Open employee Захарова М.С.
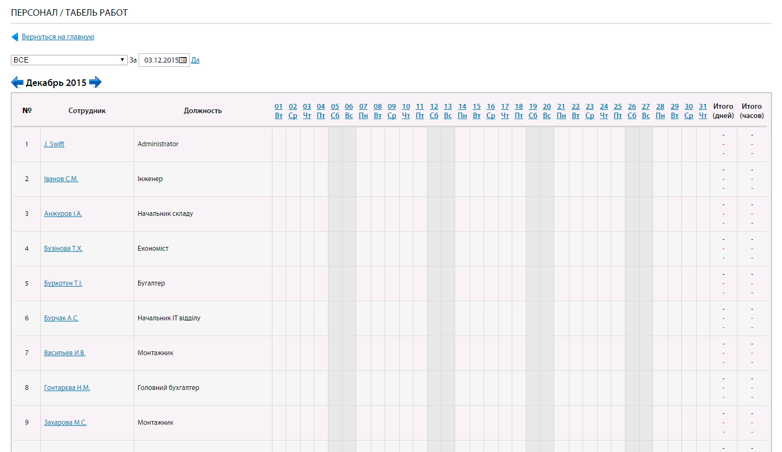Screen dimensions: 782x452 pyautogui.click(x=65, y=423)
